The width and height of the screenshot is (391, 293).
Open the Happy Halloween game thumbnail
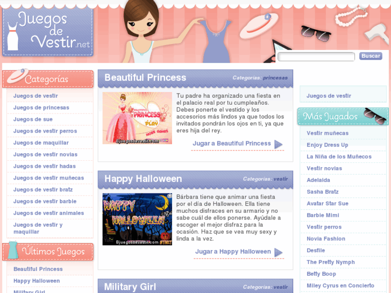[137, 219]
